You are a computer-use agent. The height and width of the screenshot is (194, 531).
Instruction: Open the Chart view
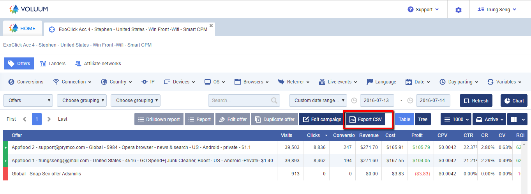[514, 100]
